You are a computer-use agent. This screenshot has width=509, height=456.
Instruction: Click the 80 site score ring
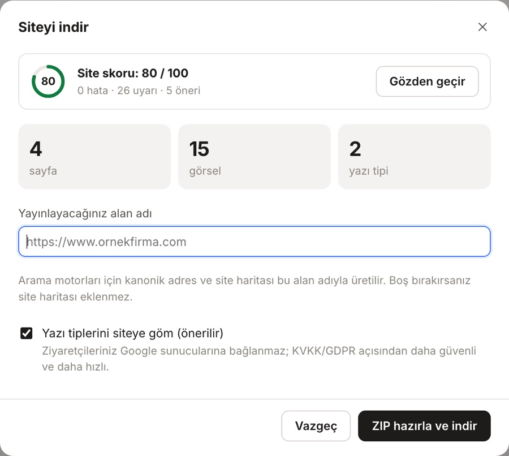48,81
